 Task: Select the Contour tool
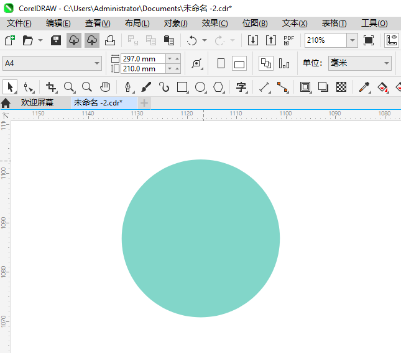coord(305,87)
